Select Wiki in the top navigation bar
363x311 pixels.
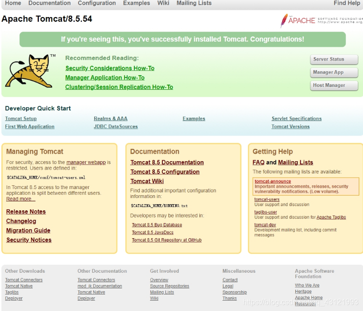pyautogui.click(x=163, y=3)
